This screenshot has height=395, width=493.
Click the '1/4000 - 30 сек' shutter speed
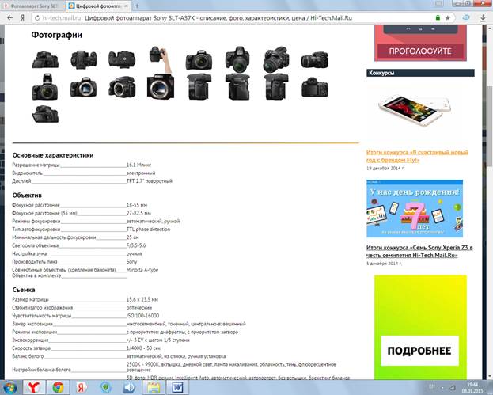[x=143, y=348]
